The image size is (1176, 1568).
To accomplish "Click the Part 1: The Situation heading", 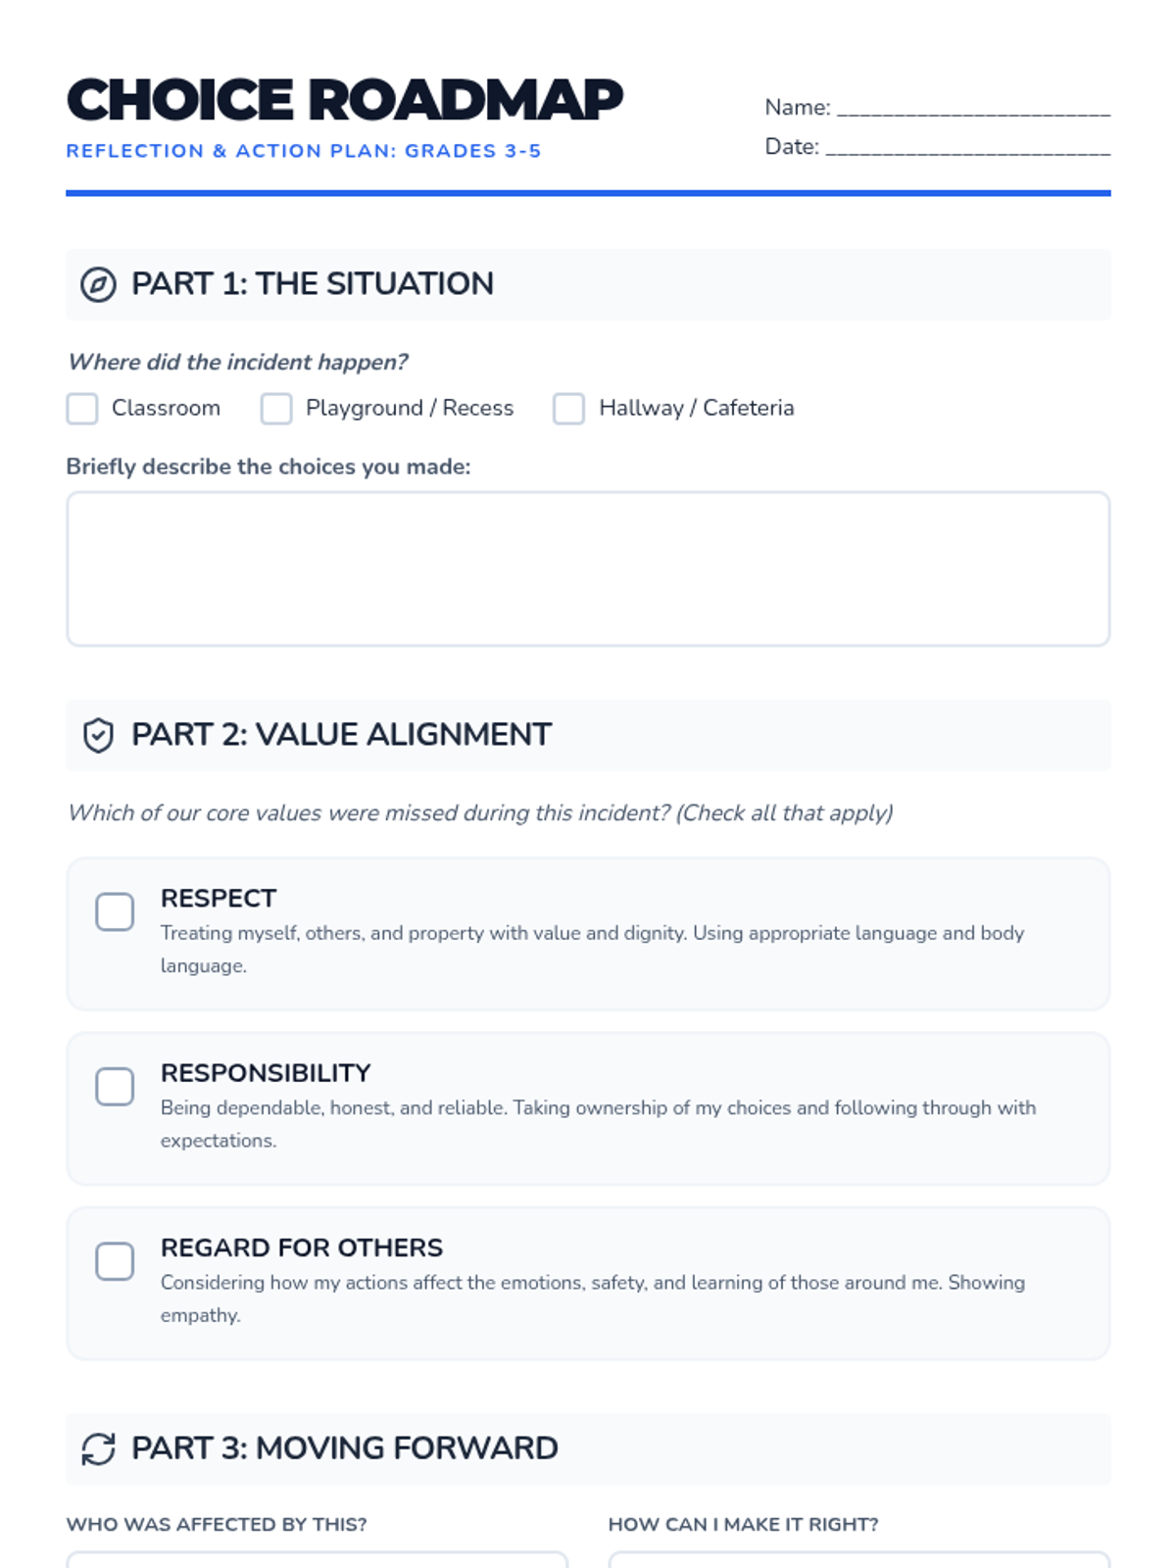I will tap(312, 284).
